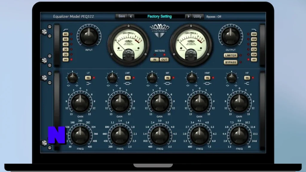
Task: Click the Save preset button
Action: [121, 16]
